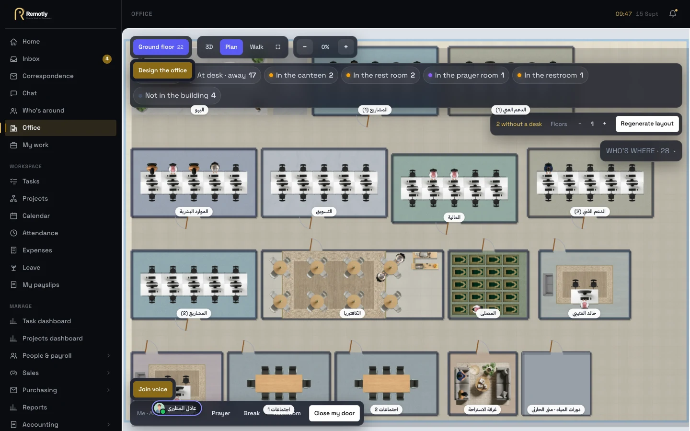Viewport: 690px width, 431px height.
Task: Expand People & payroll submenu
Action: 108,356
